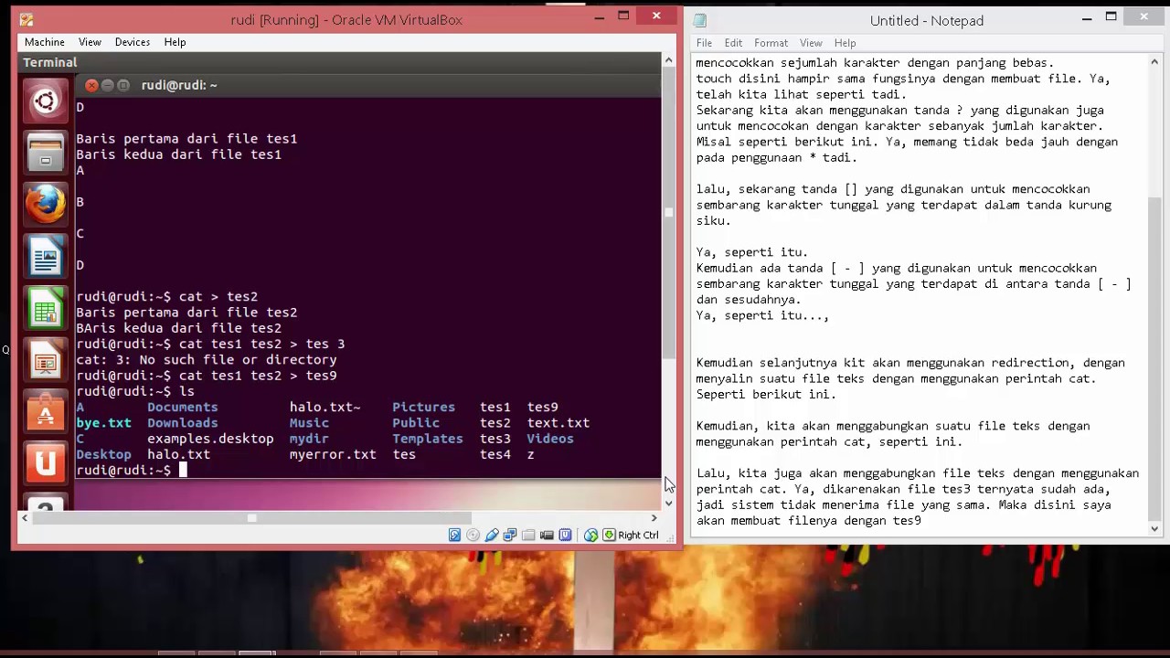This screenshot has height=658, width=1170.
Task: Click video capture icon in VirtualBox status bar
Action: tap(547, 536)
